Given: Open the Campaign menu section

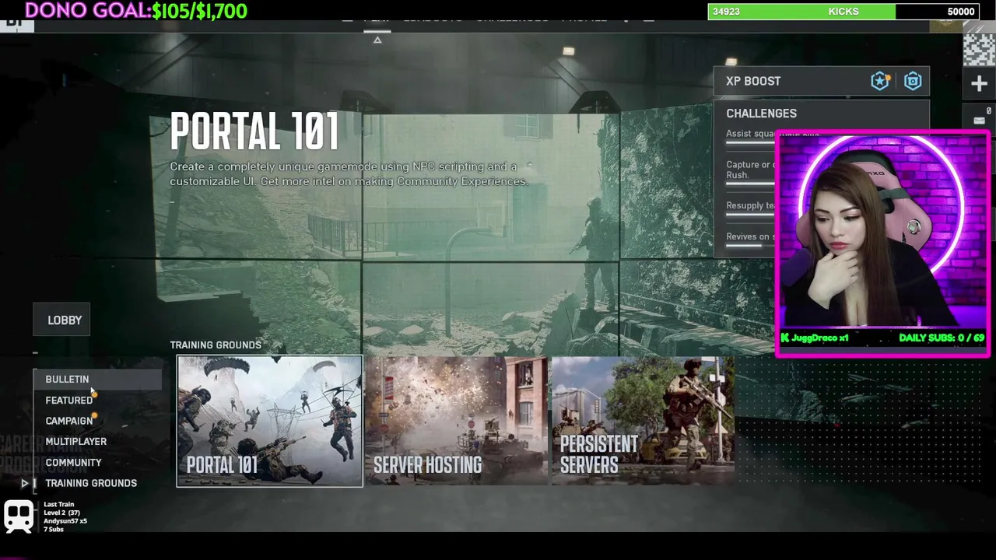Looking at the screenshot, I should point(68,421).
